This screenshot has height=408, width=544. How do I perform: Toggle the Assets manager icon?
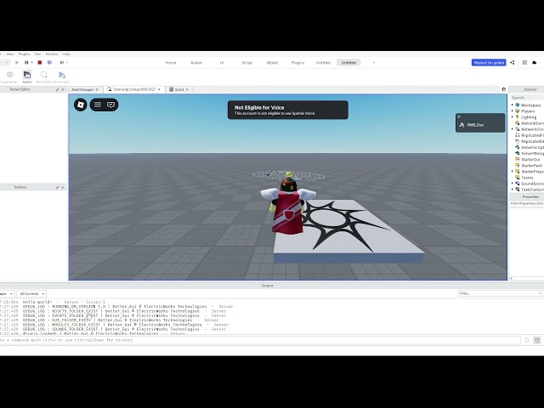point(27,75)
